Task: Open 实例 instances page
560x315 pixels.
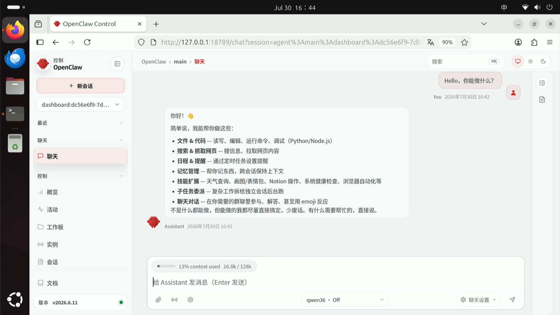Action: pyautogui.click(x=81, y=245)
